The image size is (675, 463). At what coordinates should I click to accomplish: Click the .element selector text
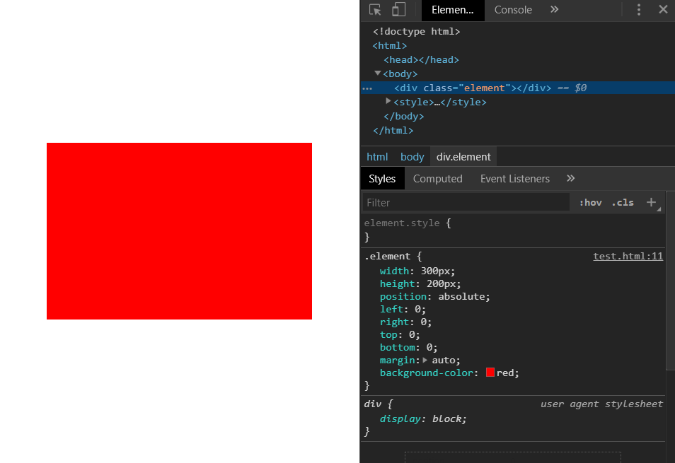click(388, 256)
